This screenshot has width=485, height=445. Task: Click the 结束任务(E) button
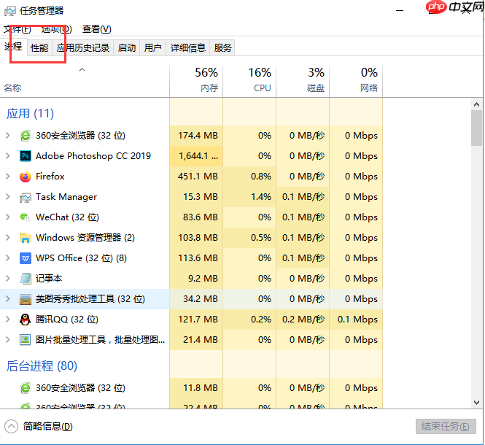pyautogui.click(x=446, y=427)
